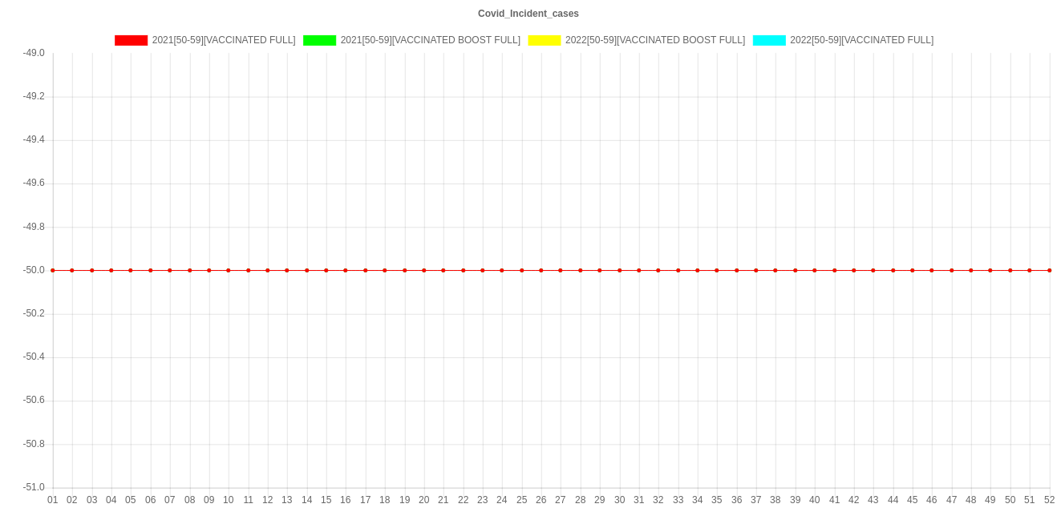This screenshot has height=528, width=1057.
Task: Click the data point at week 33
Action: [678, 270]
